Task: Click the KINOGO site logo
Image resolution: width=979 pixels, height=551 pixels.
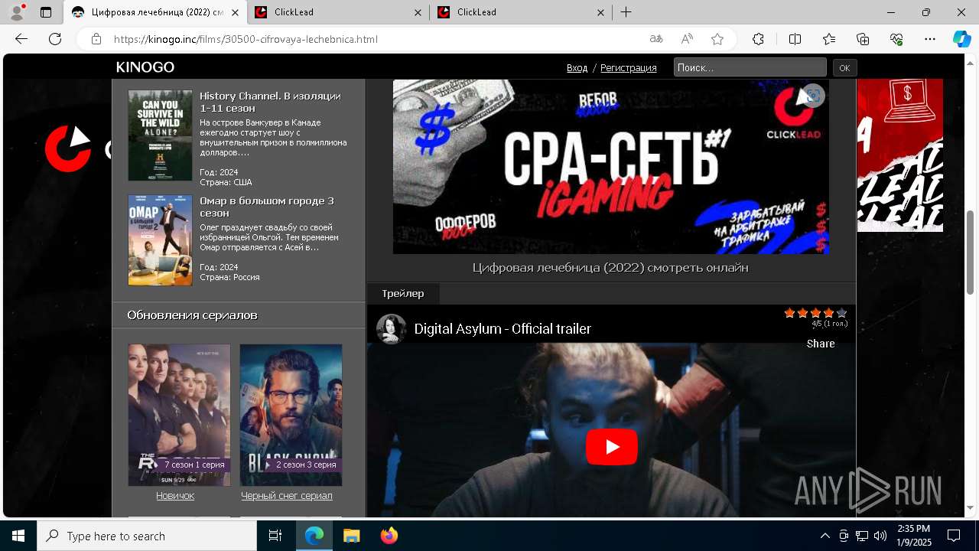Action: (145, 67)
